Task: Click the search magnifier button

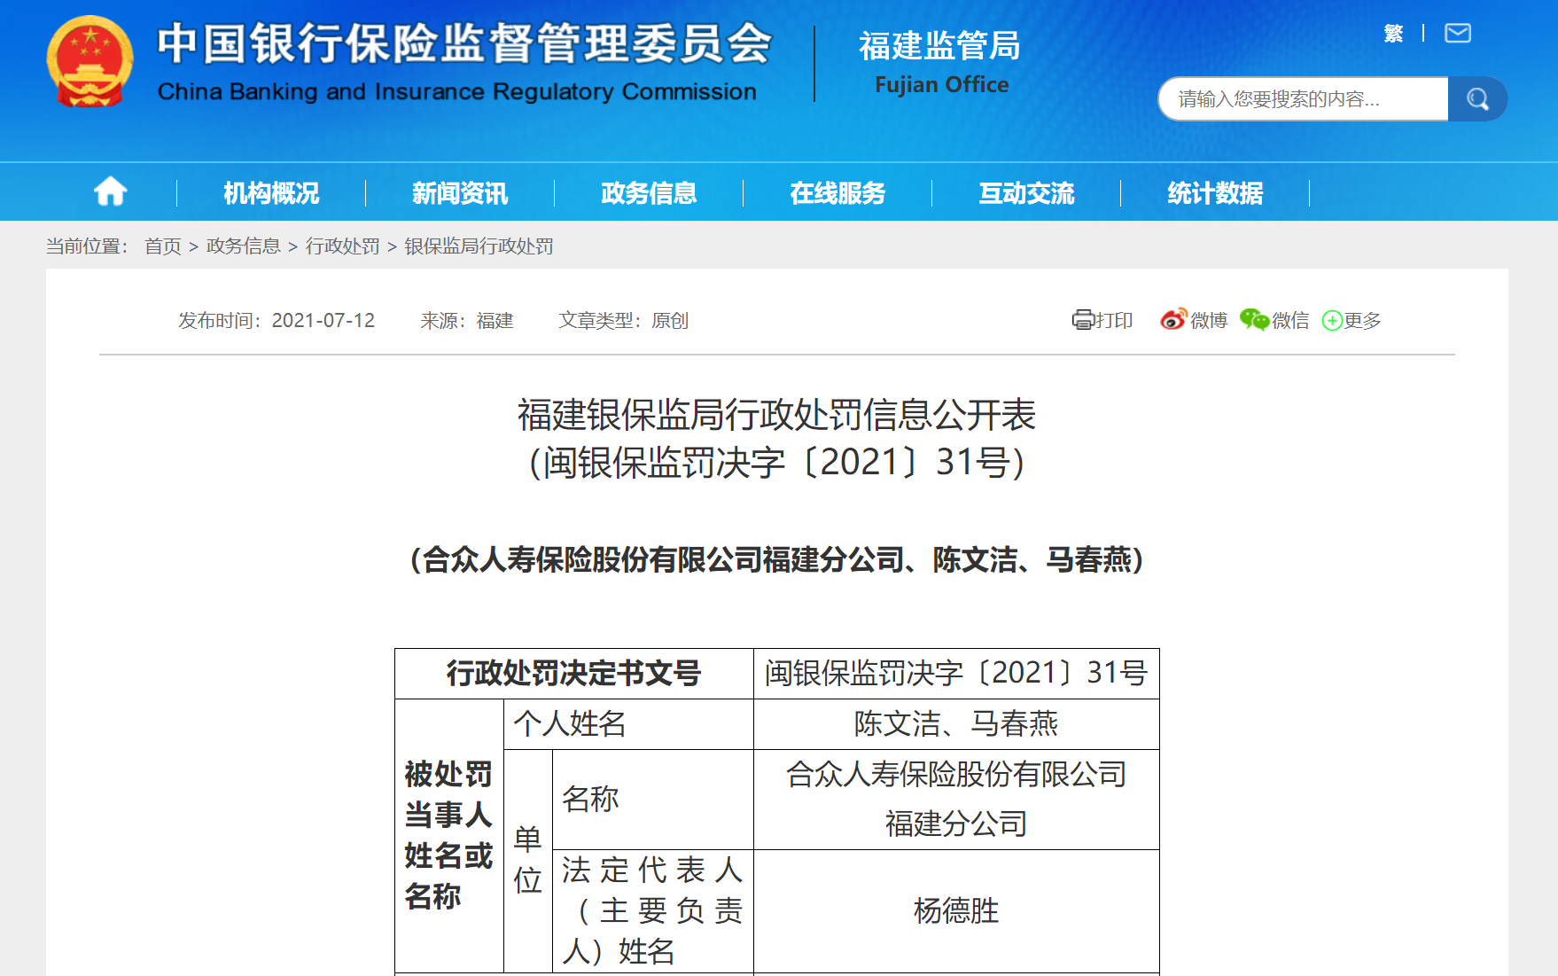Action: pyautogui.click(x=1477, y=98)
